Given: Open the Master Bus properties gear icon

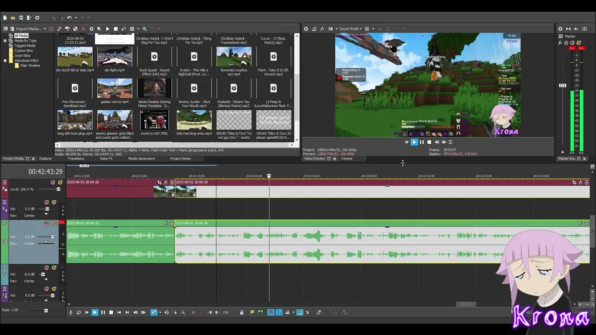Looking at the screenshot, I should 560,29.
